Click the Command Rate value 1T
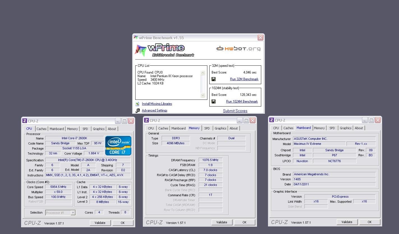The image size is (399, 234). [210, 195]
